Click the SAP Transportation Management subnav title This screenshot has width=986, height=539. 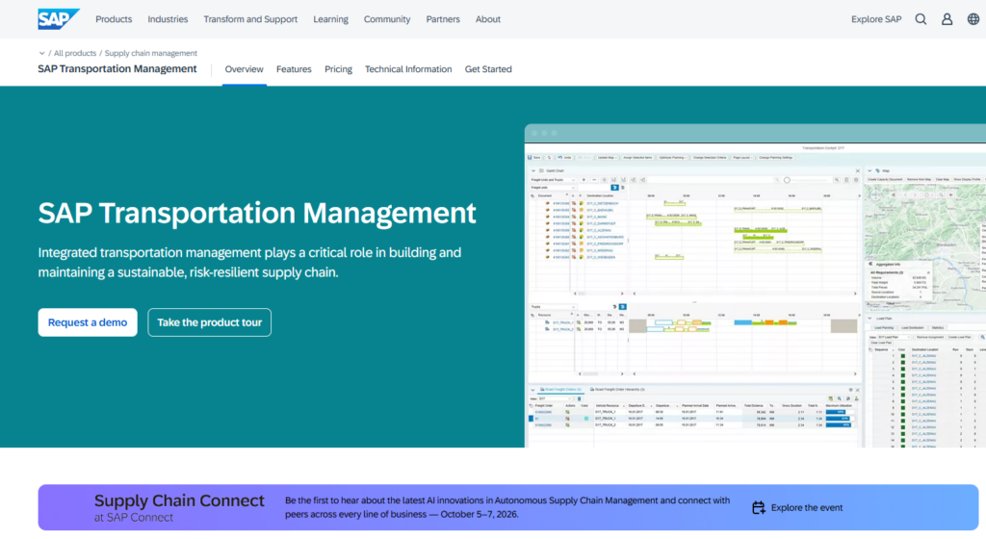[x=117, y=69]
